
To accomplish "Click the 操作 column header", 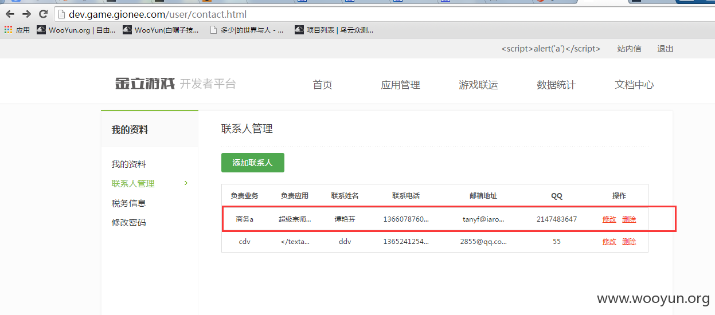I will pos(619,196).
